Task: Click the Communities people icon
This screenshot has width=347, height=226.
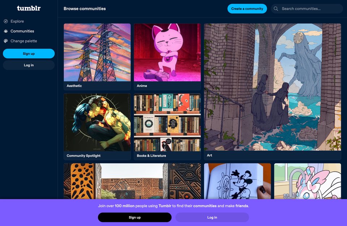Action: 6,31
